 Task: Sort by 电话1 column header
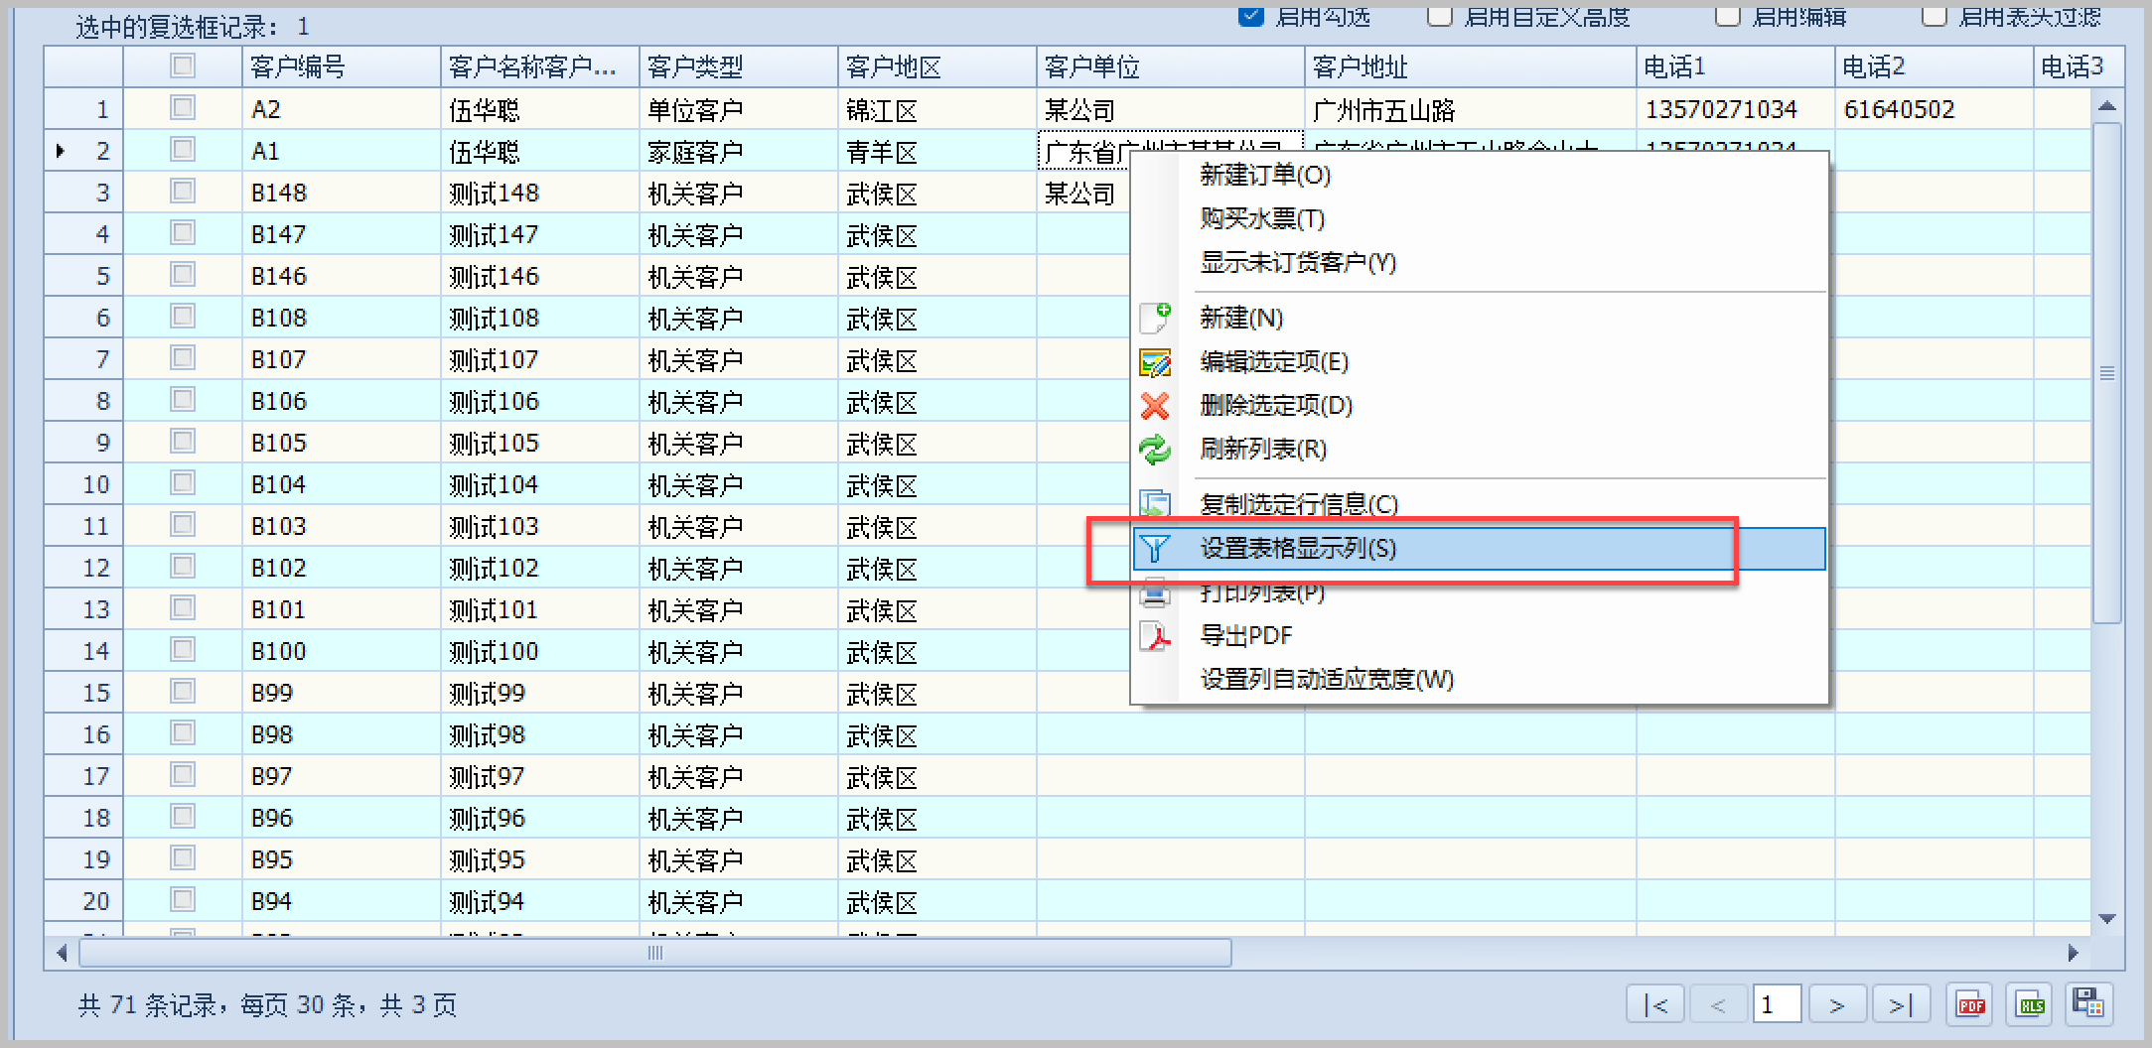coord(1735,66)
